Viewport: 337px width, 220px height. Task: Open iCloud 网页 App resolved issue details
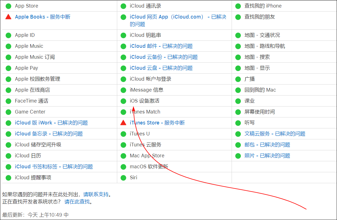[166, 17]
